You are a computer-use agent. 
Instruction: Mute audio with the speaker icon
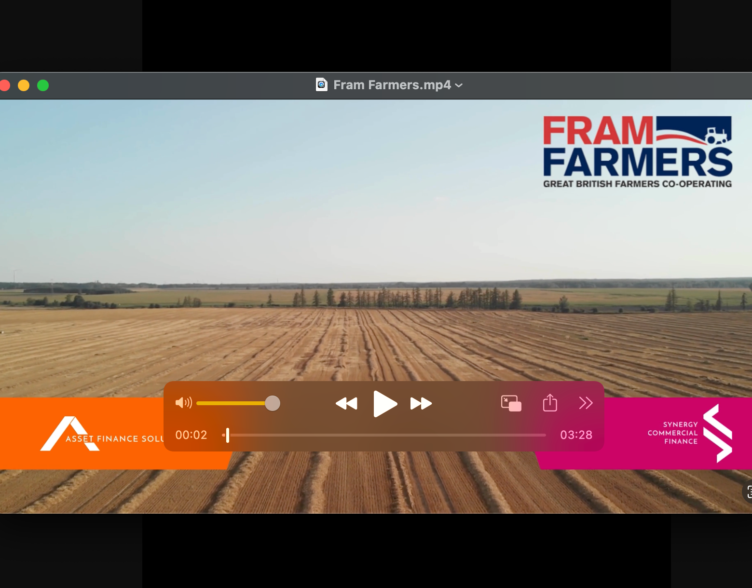click(184, 402)
